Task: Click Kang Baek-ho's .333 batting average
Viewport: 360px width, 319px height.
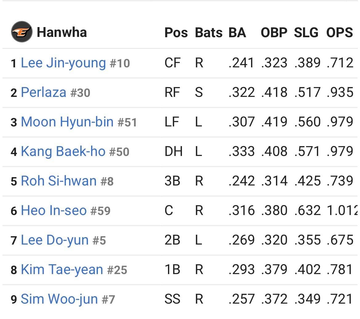Action: [x=242, y=151]
